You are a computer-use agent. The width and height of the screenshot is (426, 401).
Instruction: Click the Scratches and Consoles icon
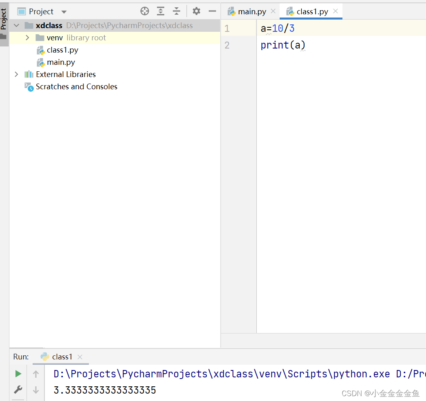click(29, 87)
